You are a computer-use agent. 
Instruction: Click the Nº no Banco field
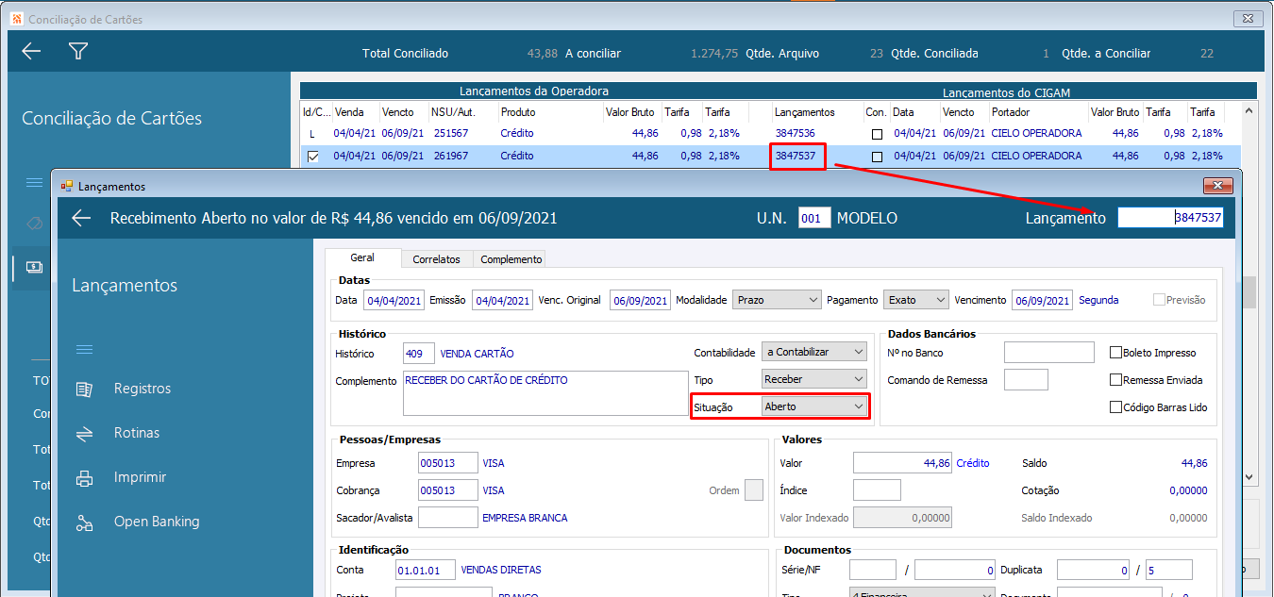(x=1048, y=353)
